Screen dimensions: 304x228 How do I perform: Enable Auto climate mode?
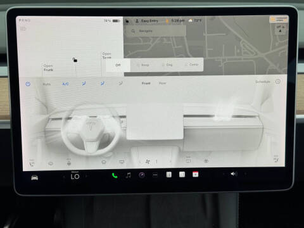click(46, 84)
